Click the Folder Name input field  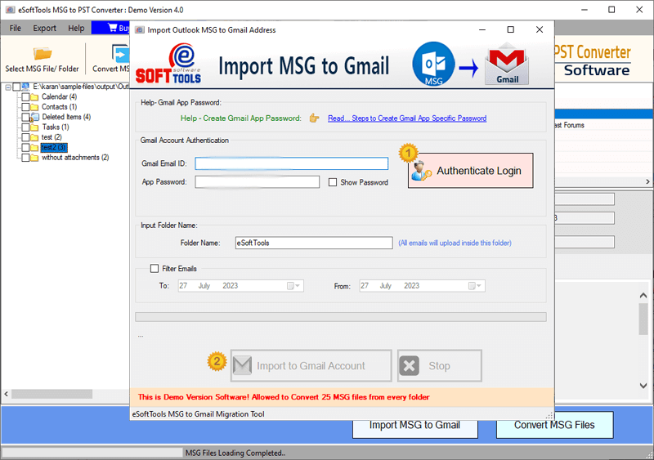(314, 243)
